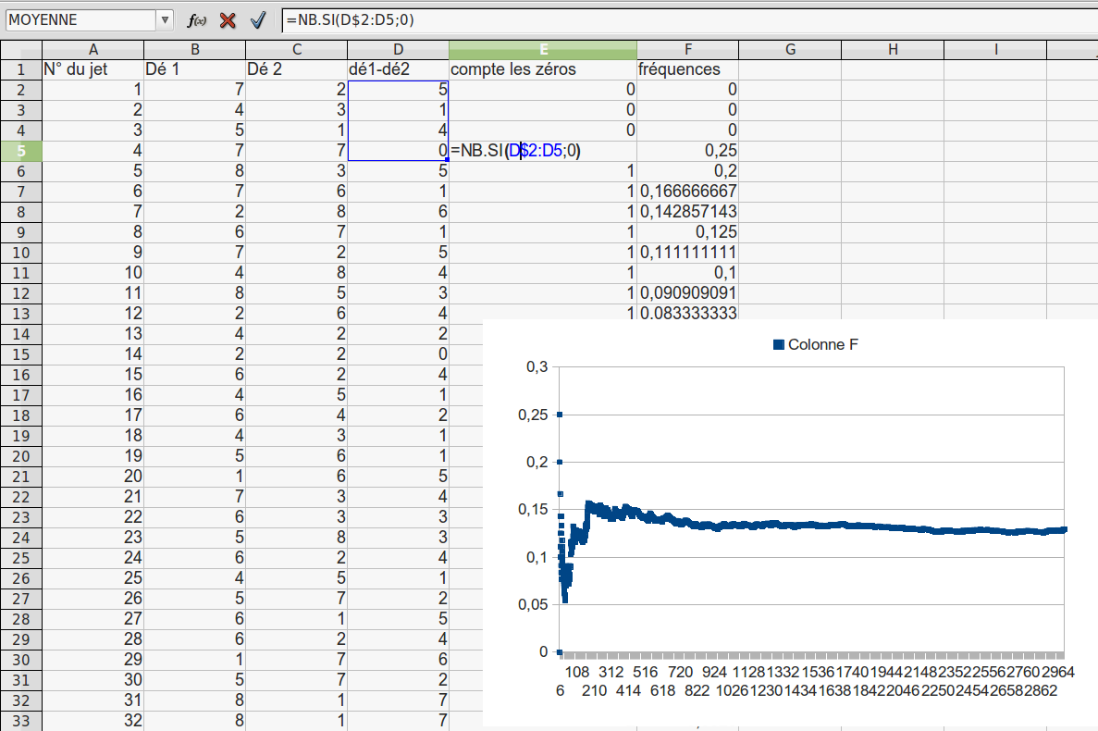
Task: Select row 1 header
Action: (x=21, y=69)
